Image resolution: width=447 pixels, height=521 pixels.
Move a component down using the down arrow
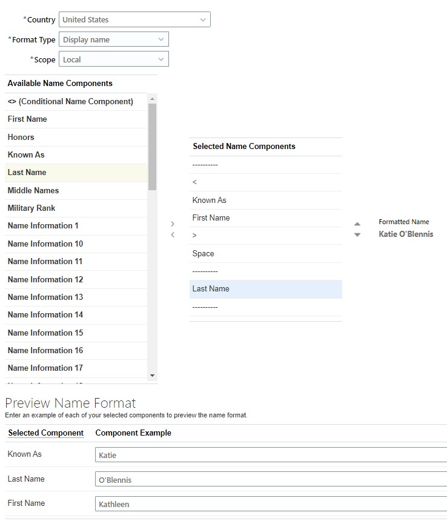pyautogui.click(x=357, y=233)
